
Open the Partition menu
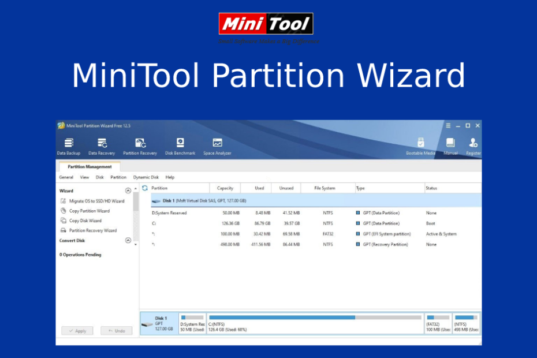[x=118, y=177]
